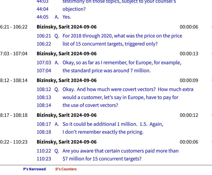Click line 108:18 'I don't remember exactly the pricing'
This screenshot has height=175, width=212.
(x=90, y=132)
